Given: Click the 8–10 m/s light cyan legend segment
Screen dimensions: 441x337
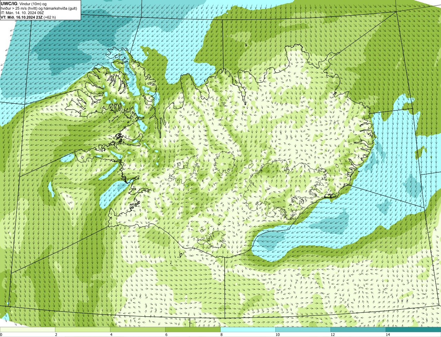Looking at the screenshot, I should 248,329.
